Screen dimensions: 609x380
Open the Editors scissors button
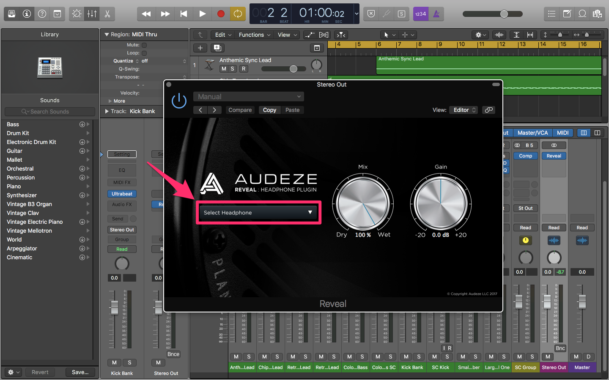(x=107, y=14)
